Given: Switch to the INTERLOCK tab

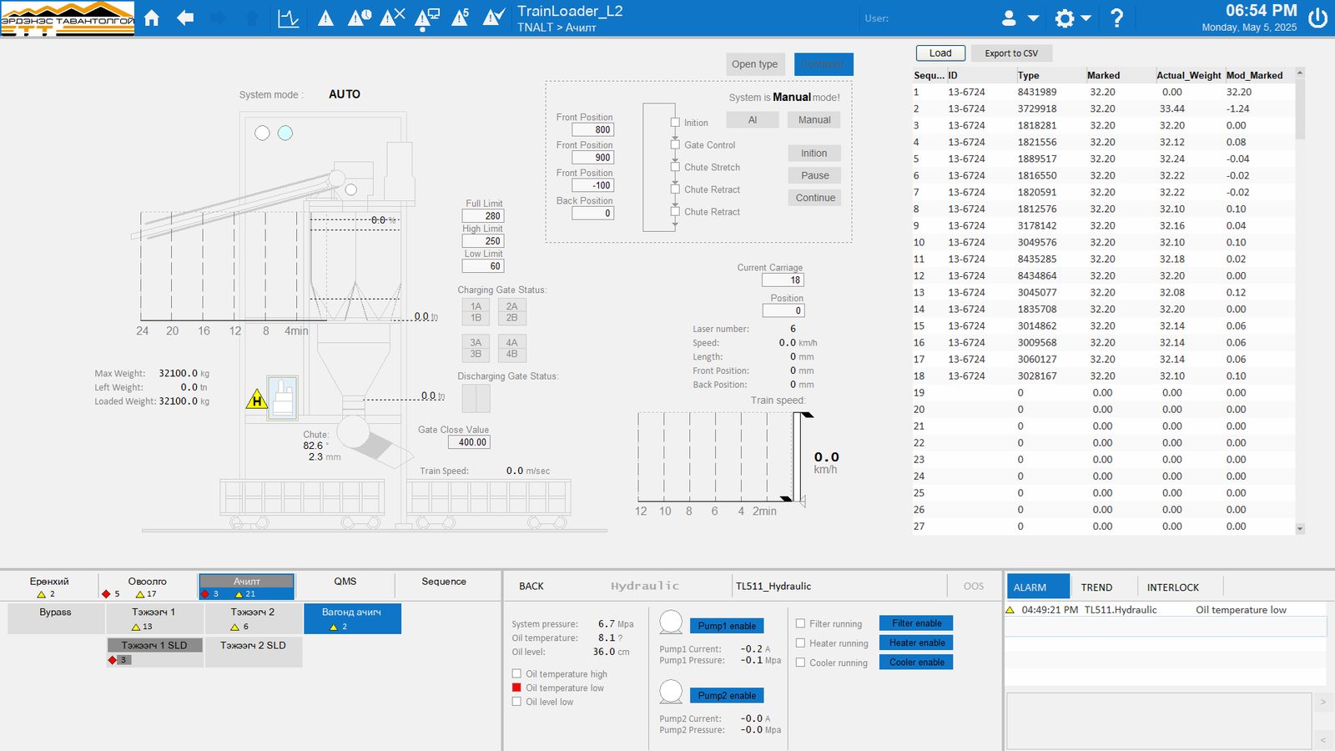Looking at the screenshot, I should tap(1172, 587).
